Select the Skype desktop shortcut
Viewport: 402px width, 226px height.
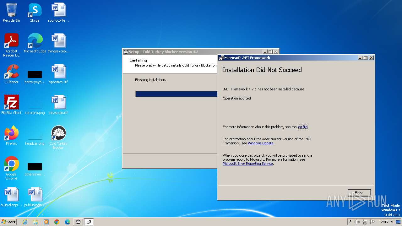click(x=35, y=13)
